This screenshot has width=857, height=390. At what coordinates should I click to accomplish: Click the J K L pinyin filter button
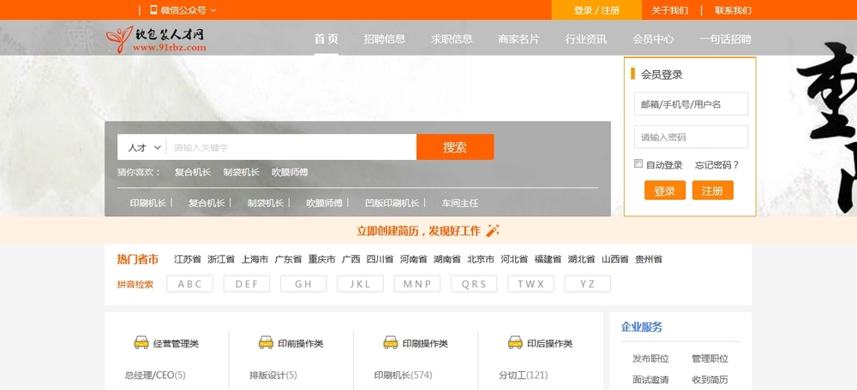pyautogui.click(x=360, y=284)
